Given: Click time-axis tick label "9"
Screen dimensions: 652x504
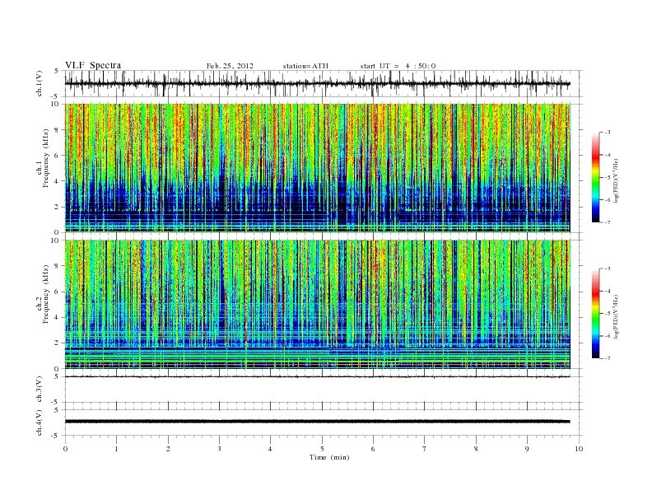Looking at the screenshot, I should coord(527,449).
